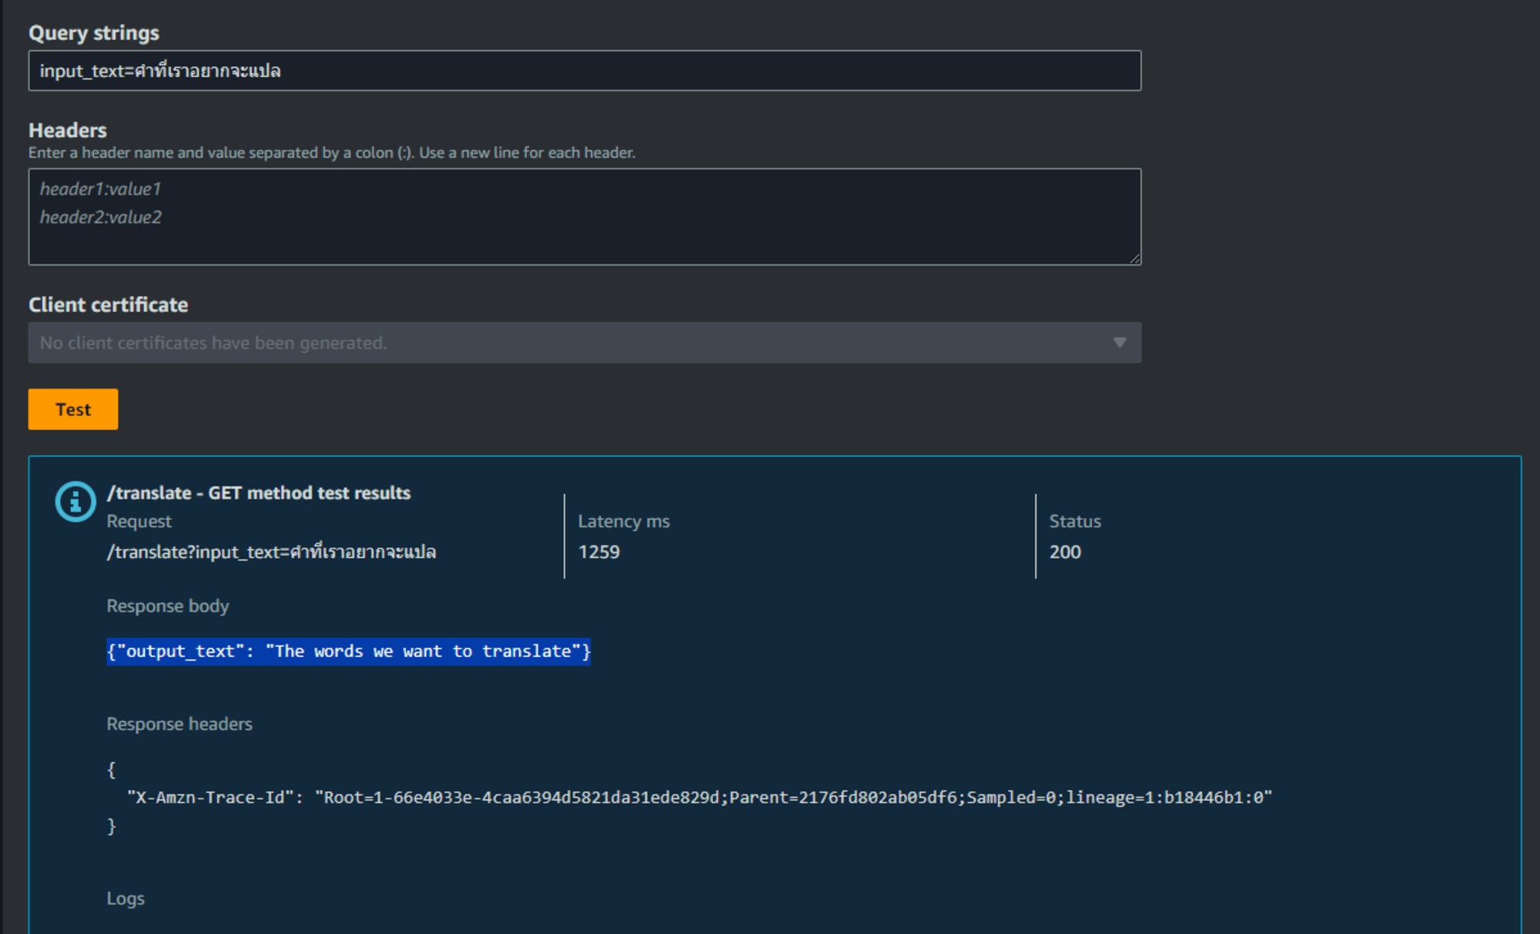Click the latency value 1259
Viewport: 1540px width, 934px height.
599,552
